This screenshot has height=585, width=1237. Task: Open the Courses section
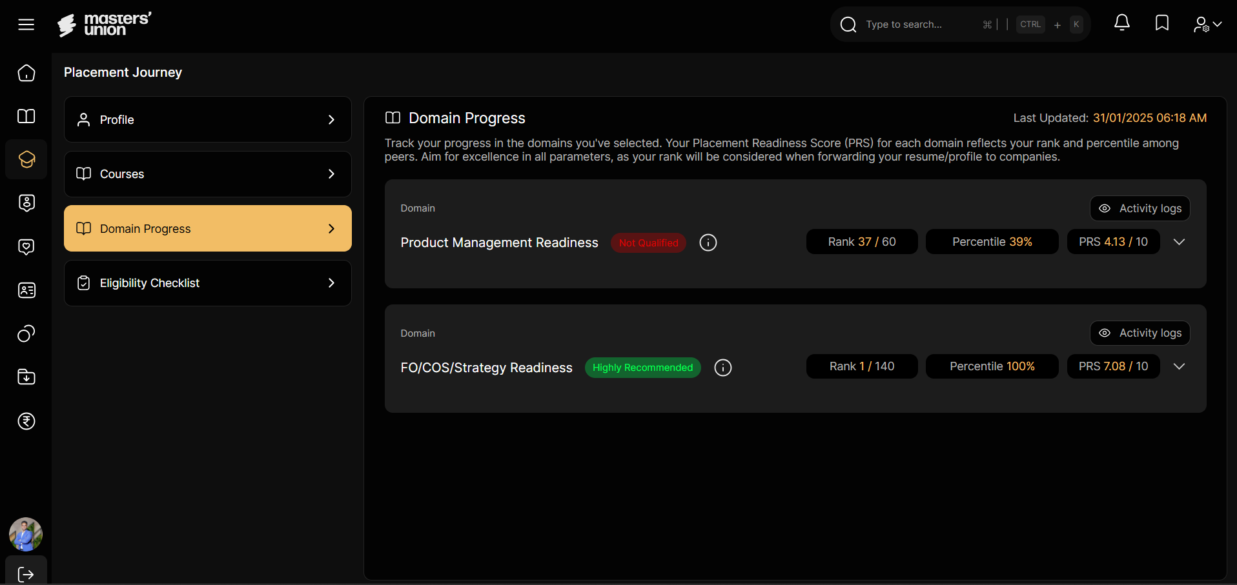pyautogui.click(x=207, y=174)
